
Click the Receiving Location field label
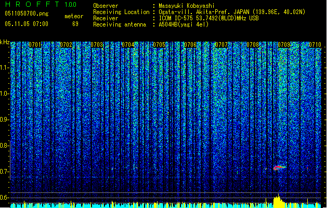(x=121, y=12)
